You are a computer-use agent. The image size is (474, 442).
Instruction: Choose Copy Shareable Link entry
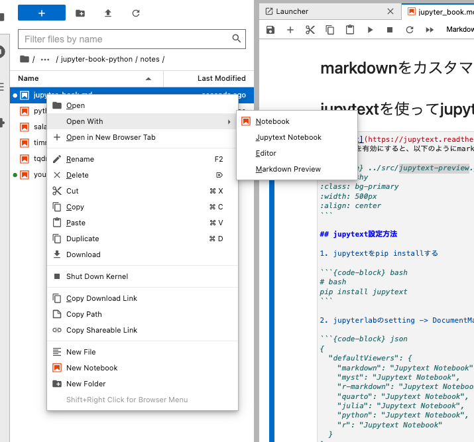point(143,330)
